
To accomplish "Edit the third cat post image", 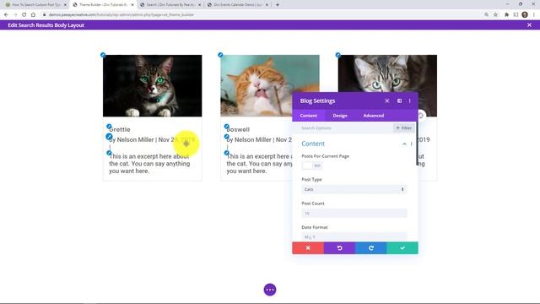I will click(x=337, y=55).
